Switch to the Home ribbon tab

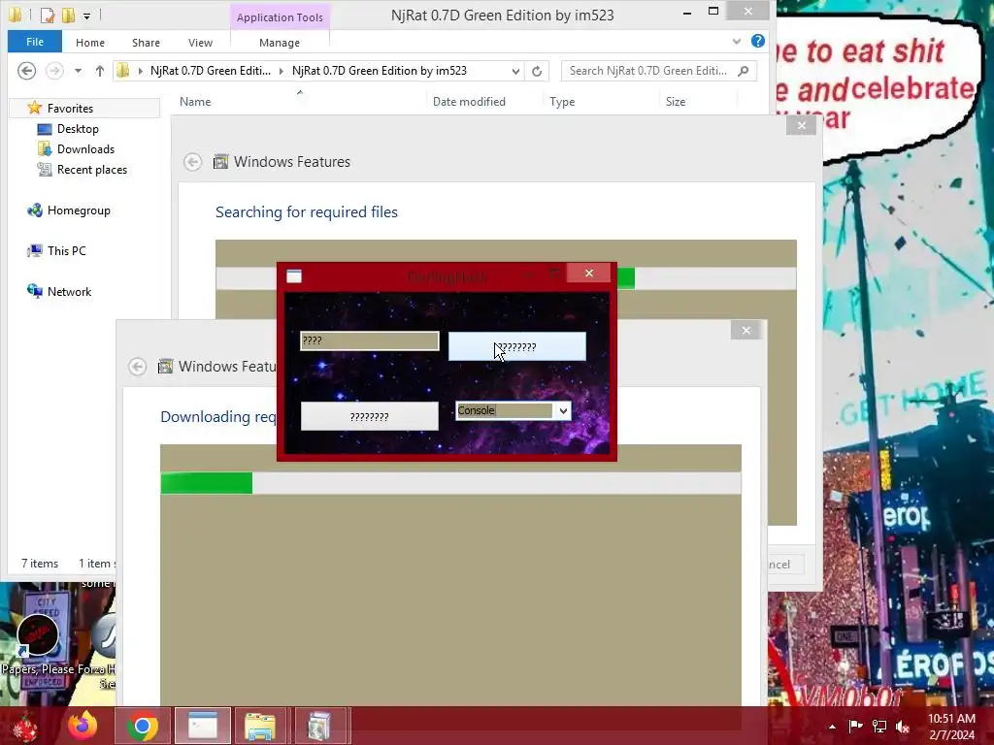point(90,43)
